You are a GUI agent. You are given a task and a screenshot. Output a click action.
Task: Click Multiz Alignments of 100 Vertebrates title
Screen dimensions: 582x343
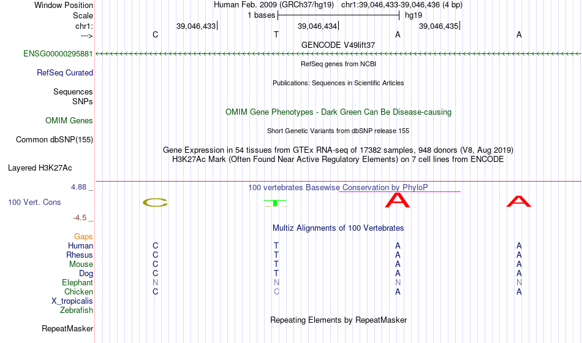click(x=338, y=228)
